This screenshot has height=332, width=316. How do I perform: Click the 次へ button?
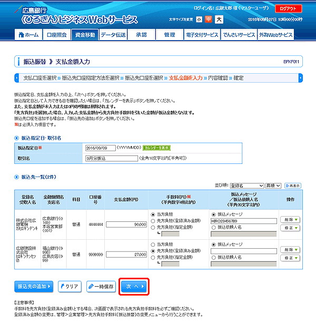(134, 287)
